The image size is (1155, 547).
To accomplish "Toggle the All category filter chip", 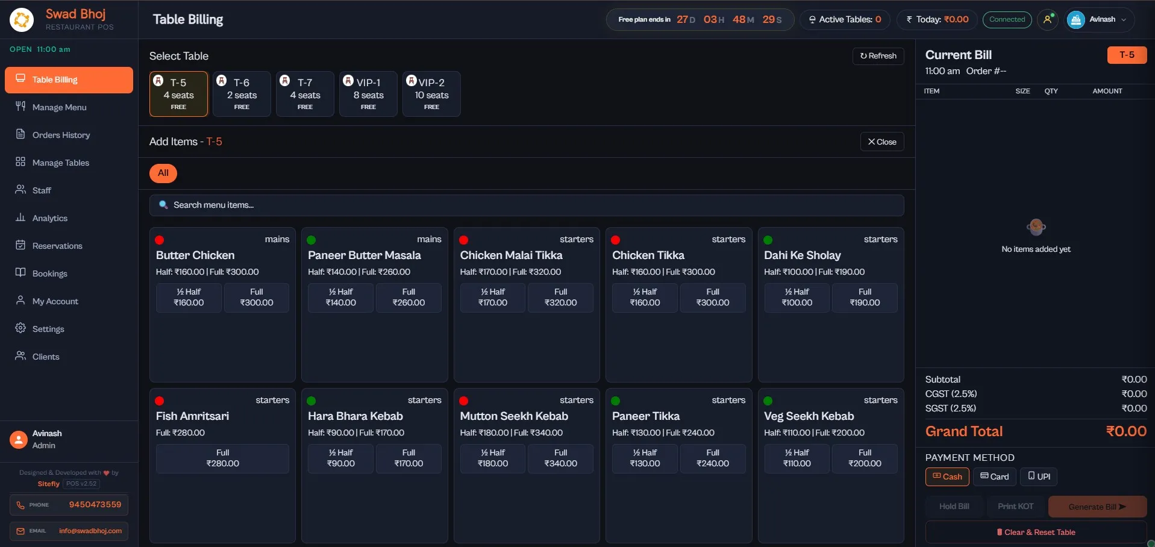I will 163,173.
